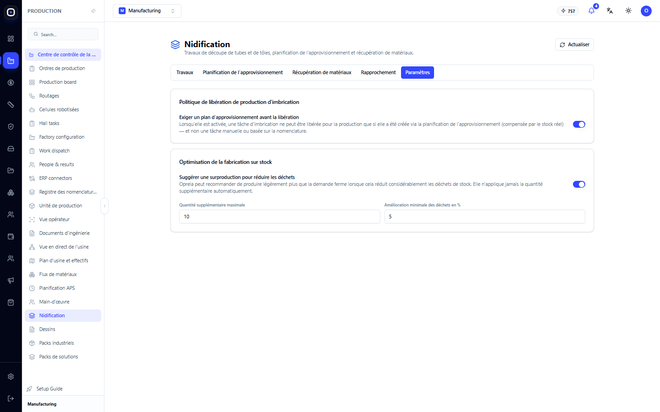This screenshot has width=660, height=412.
Task: Toggle the light theme sun icon
Action: [x=628, y=11]
